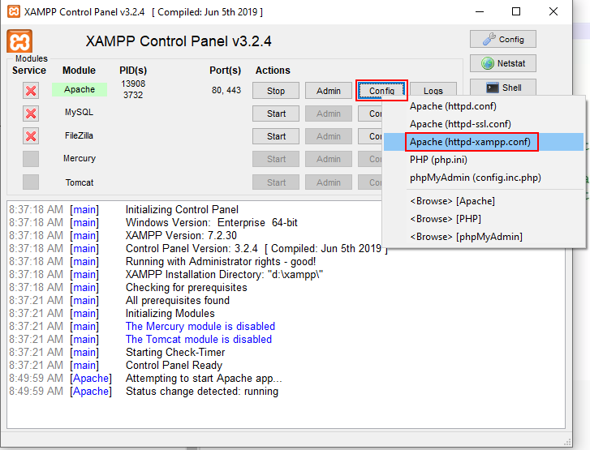
Task: Click the Tomcat service checkbox
Action: coord(31,182)
